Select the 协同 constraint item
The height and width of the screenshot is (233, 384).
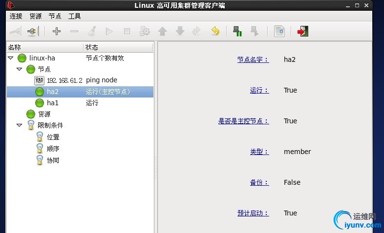pos(53,160)
